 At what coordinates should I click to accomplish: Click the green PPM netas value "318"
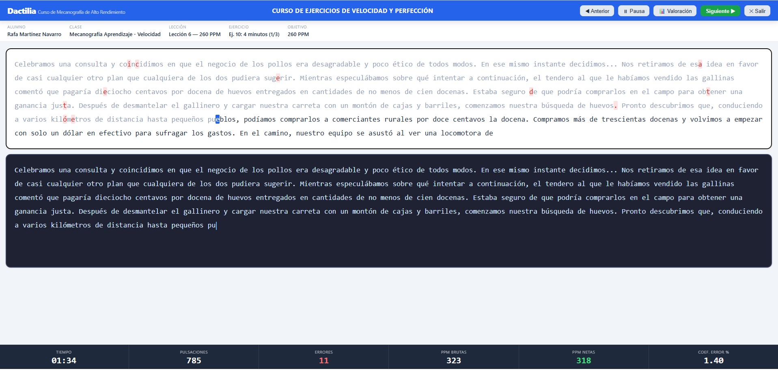(x=584, y=360)
